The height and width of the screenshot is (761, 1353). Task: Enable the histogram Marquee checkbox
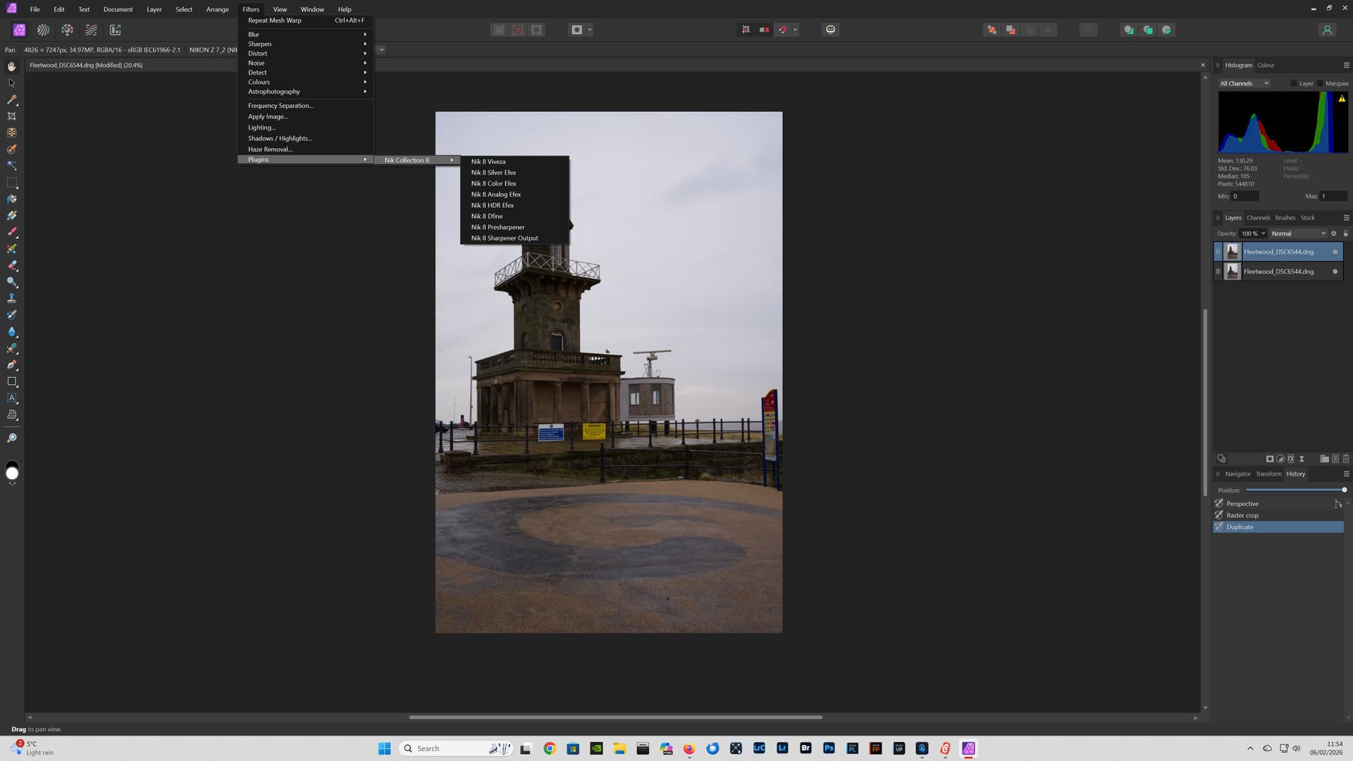click(1320, 83)
